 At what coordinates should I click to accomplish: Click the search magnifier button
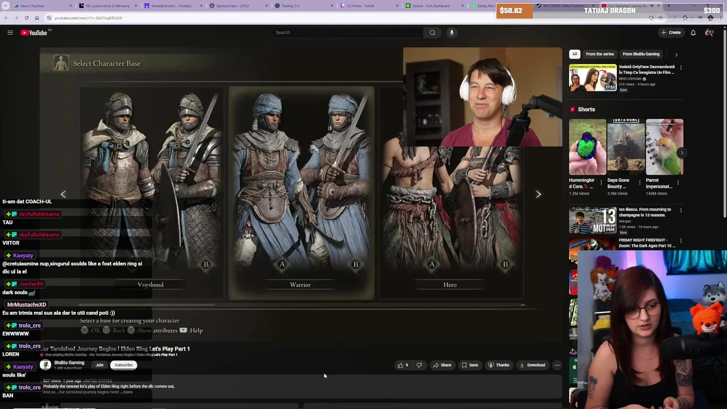click(432, 32)
